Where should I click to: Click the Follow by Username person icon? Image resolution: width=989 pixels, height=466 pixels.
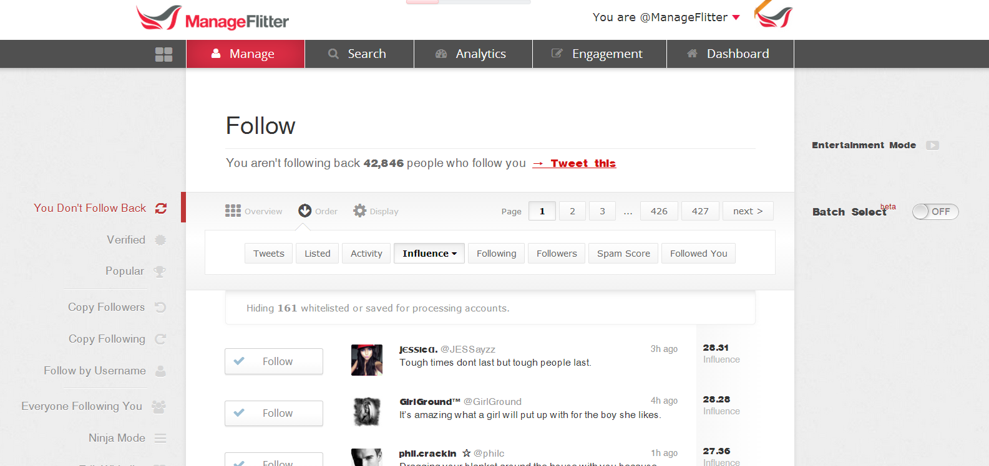160,371
